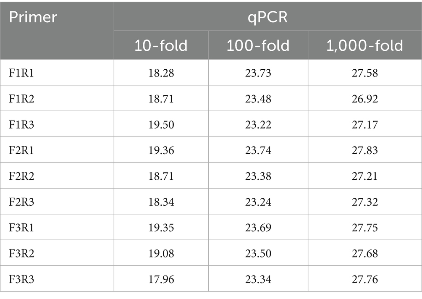The image size is (422, 299).
Task: Select the 17.96 value cell
Action: 161,279
